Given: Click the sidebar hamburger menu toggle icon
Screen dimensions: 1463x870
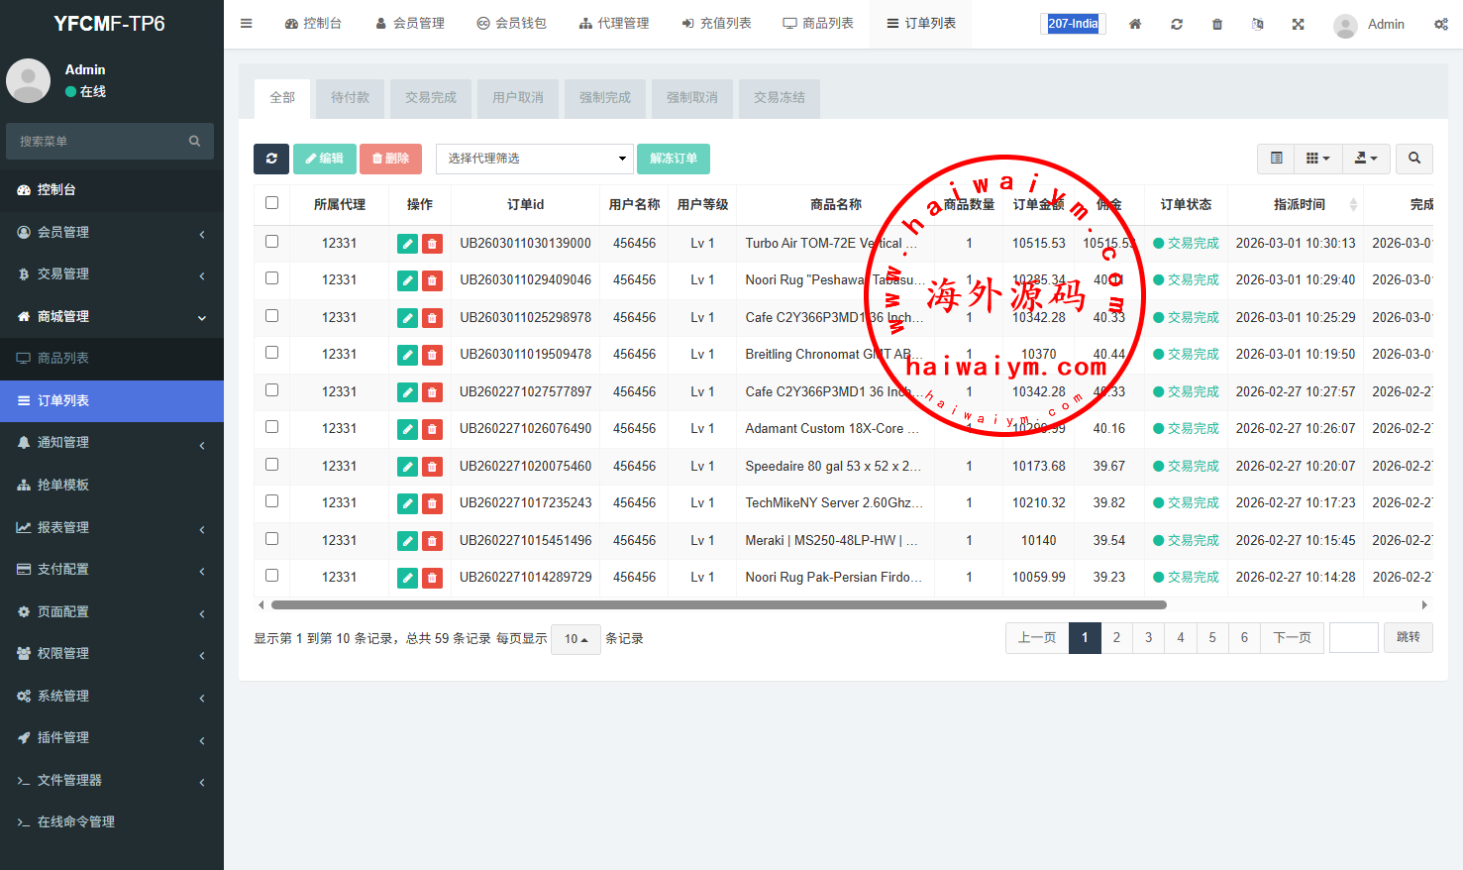Looking at the screenshot, I should [x=247, y=24].
